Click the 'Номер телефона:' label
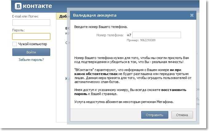The image size is (209, 131). point(110,35)
